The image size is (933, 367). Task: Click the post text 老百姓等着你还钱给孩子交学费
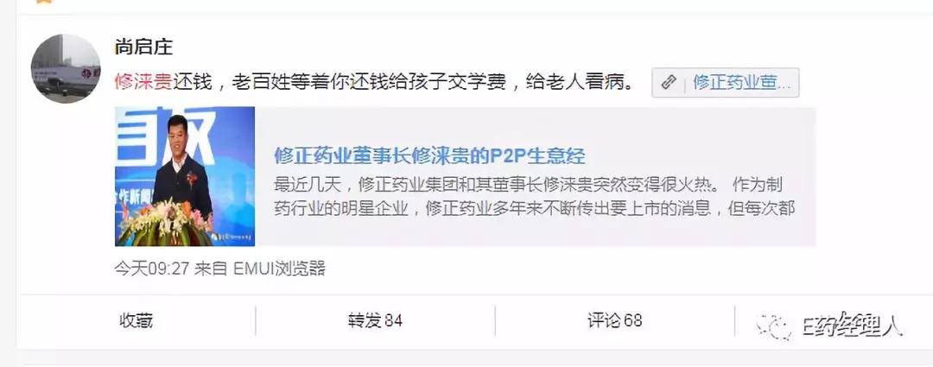pos(369,83)
